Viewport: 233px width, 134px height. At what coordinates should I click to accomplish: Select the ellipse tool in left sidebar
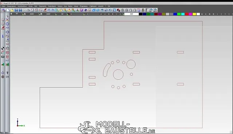tap(7, 32)
